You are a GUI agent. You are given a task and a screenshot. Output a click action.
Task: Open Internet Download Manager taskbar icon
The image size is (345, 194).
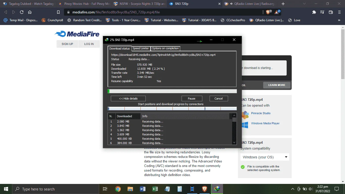coord(217,189)
